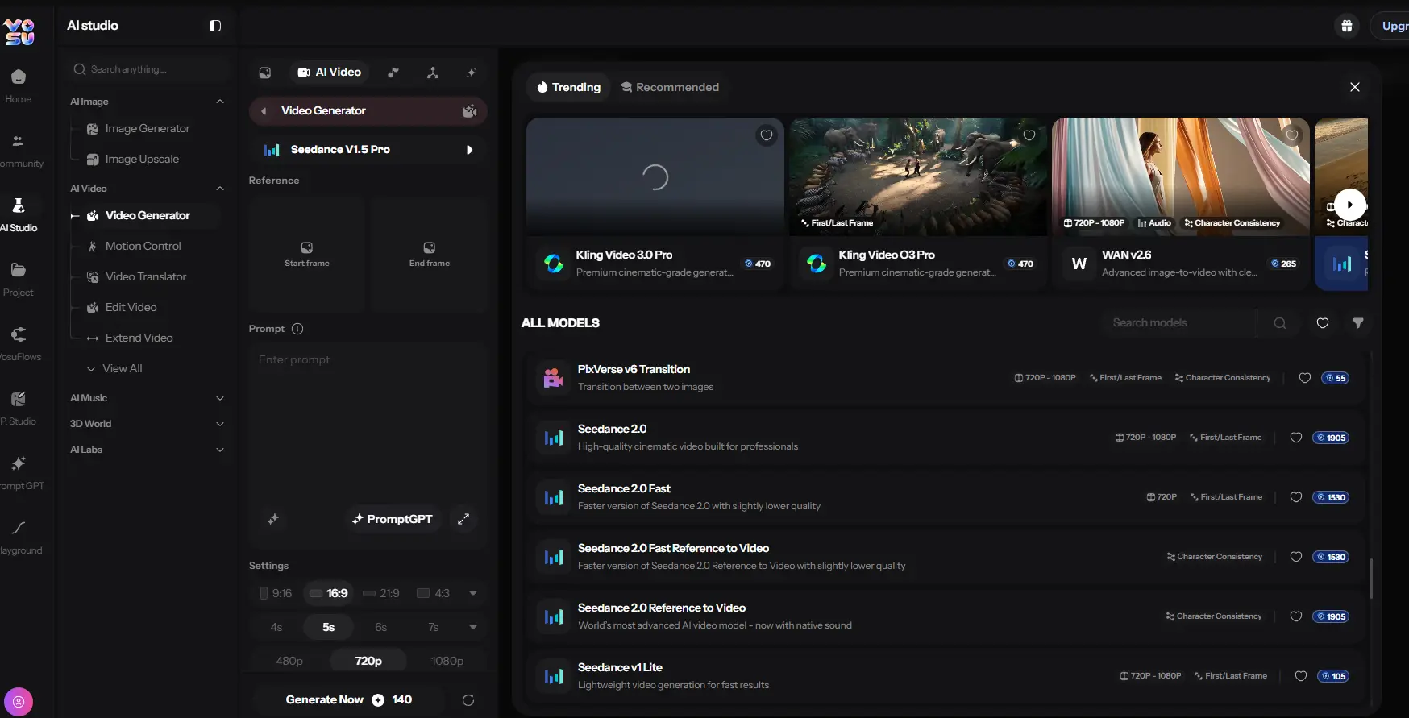Click the back arrow on Video Generator
This screenshot has width=1409, height=718.
pos(264,111)
